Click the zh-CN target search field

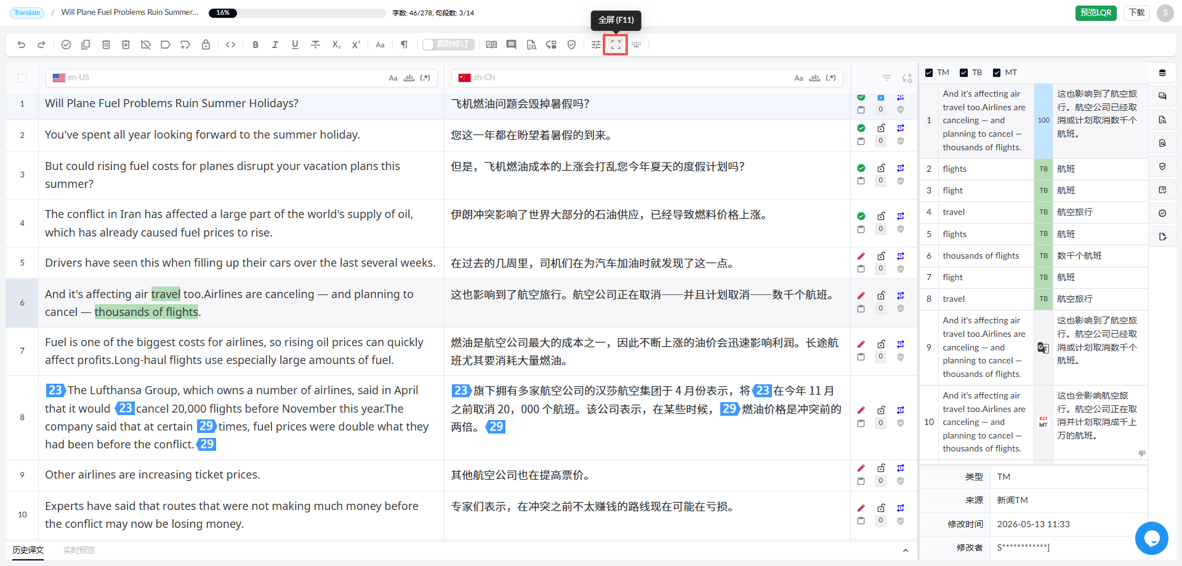click(647, 78)
